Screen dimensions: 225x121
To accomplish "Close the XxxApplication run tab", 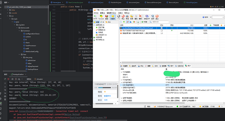I will coord(25,74).
